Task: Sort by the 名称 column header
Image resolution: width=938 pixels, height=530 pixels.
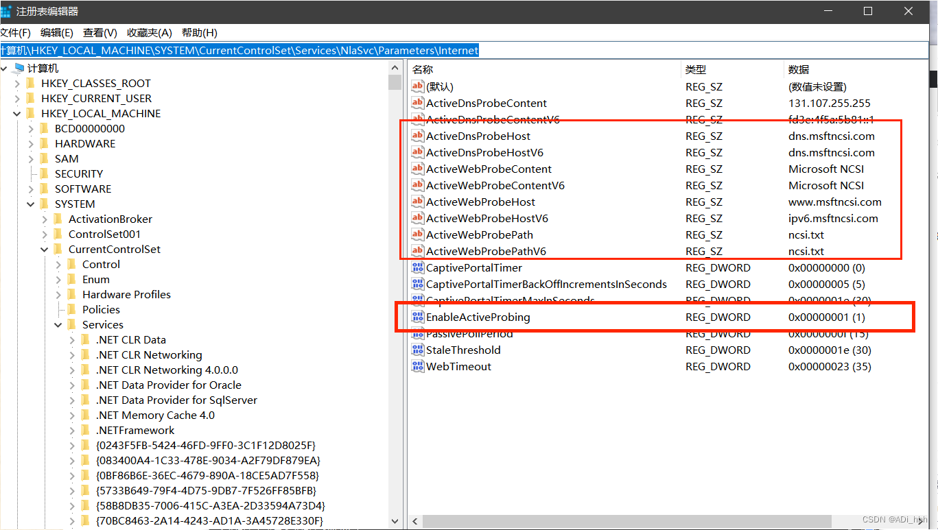Action: point(544,69)
